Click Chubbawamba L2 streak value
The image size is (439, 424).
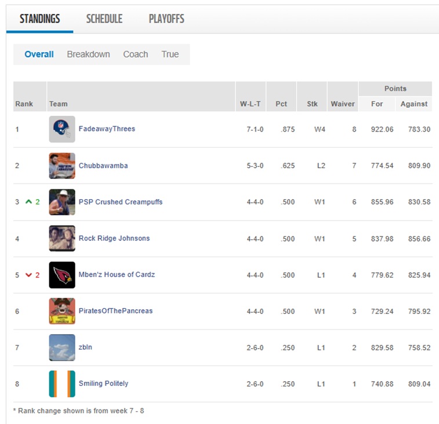pyautogui.click(x=321, y=166)
